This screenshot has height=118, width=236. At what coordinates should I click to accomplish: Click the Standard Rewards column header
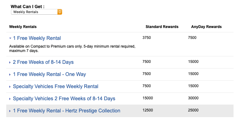tap(162, 27)
